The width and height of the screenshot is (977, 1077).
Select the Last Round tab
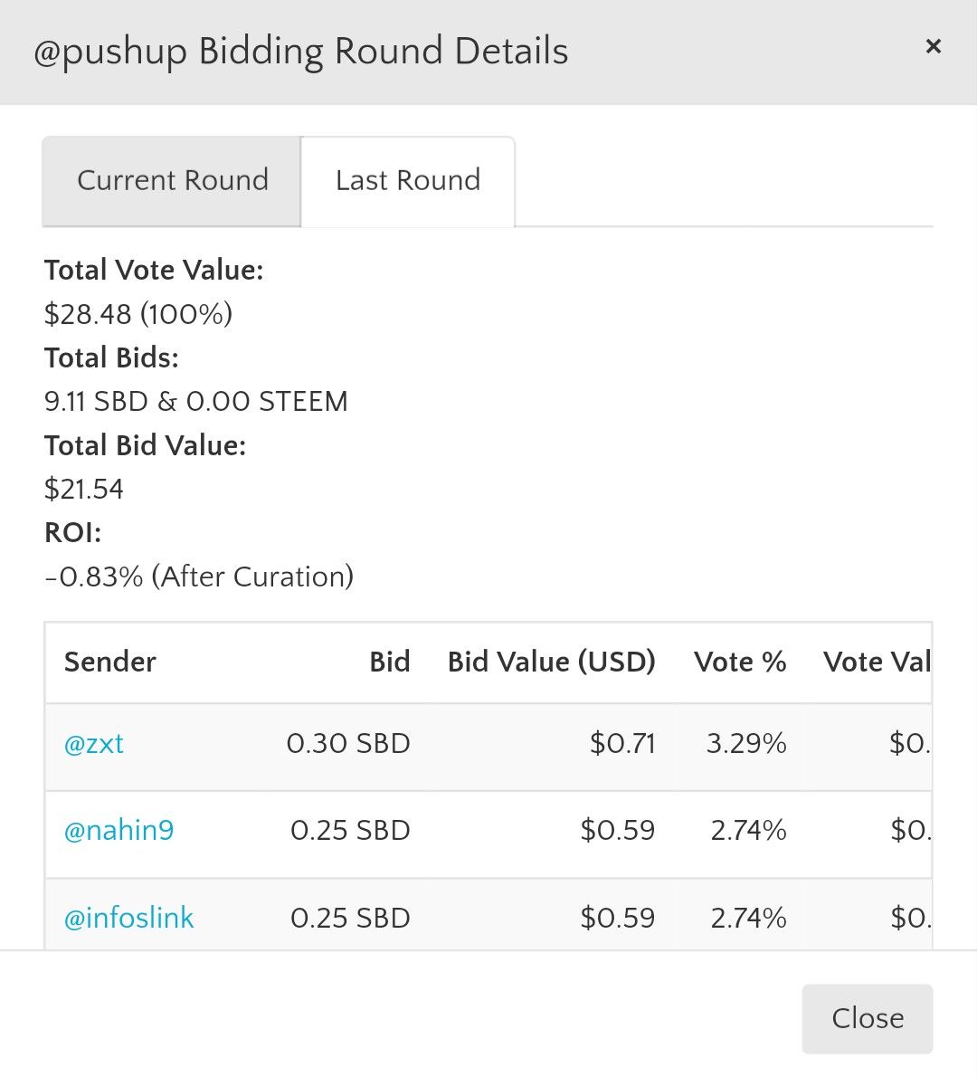tap(408, 181)
